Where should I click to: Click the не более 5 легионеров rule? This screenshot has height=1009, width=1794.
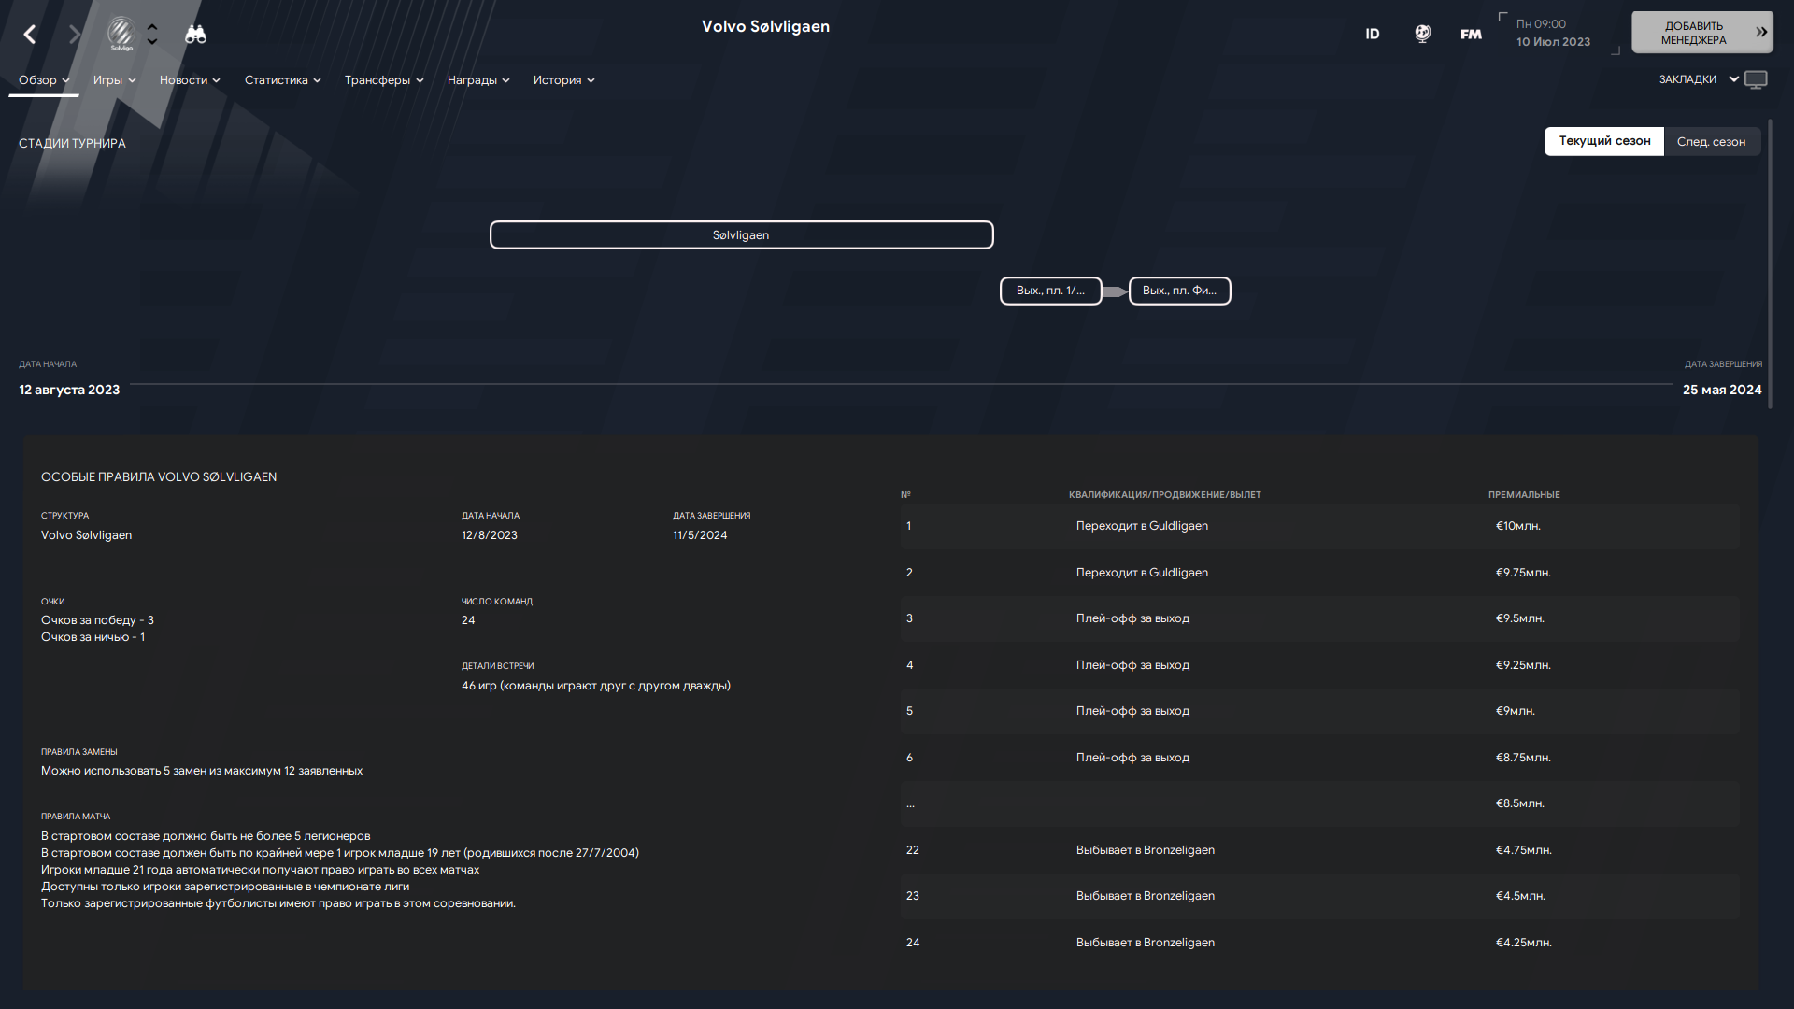[205, 836]
